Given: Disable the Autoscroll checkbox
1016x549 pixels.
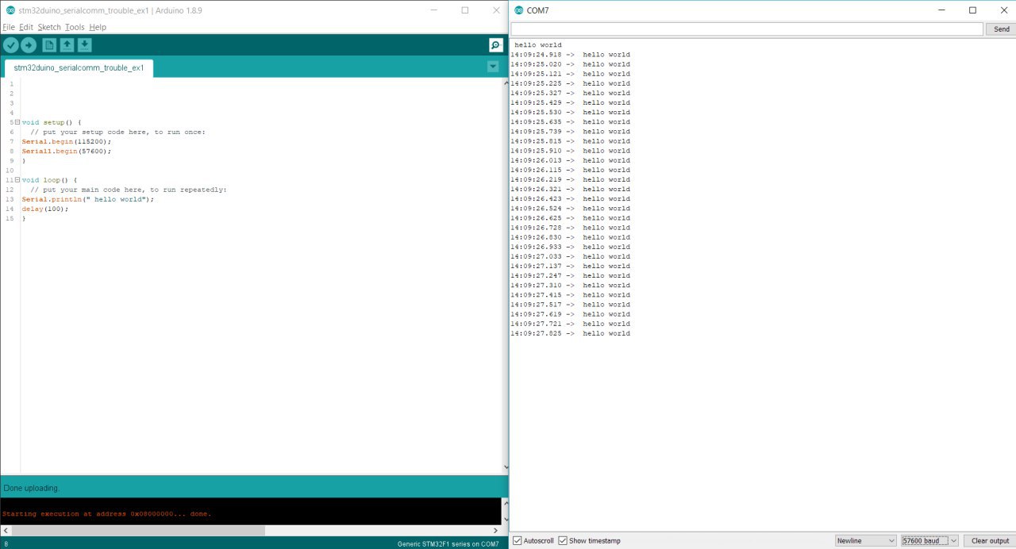Looking at the screenshot, I should point(517,540).
